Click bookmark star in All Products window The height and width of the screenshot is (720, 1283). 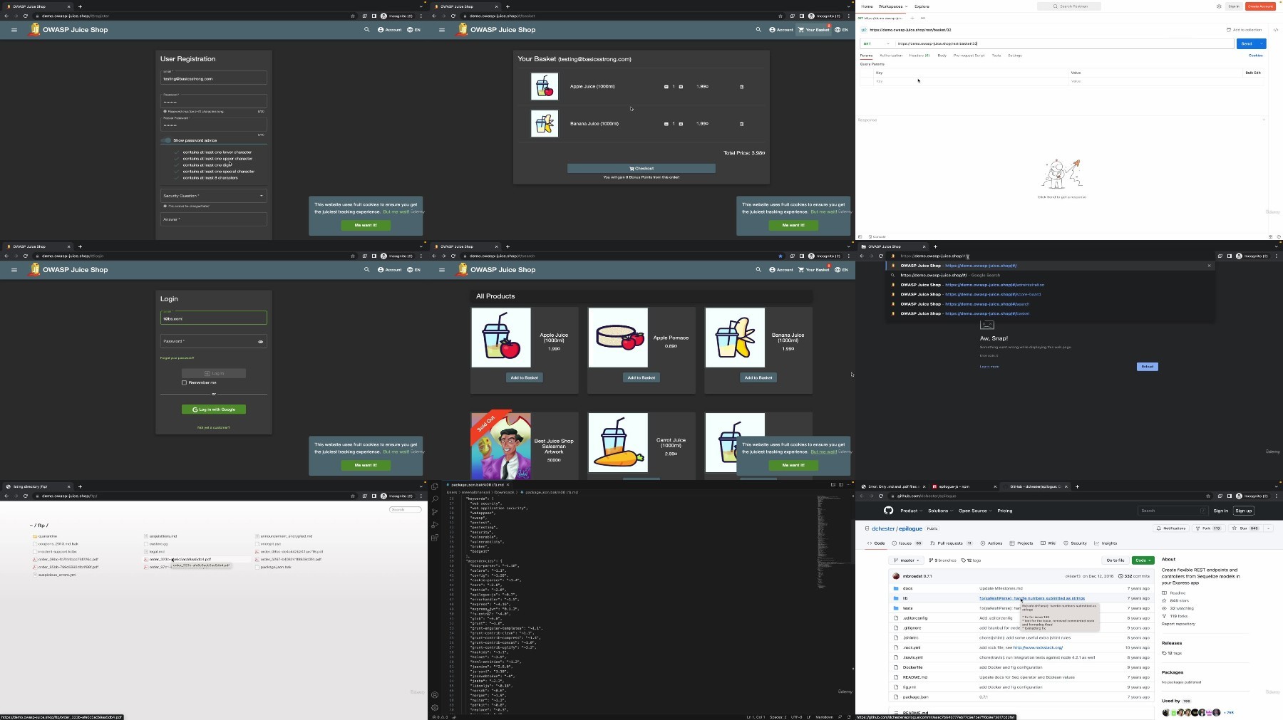pyautogui.click(x=780, y=256)
